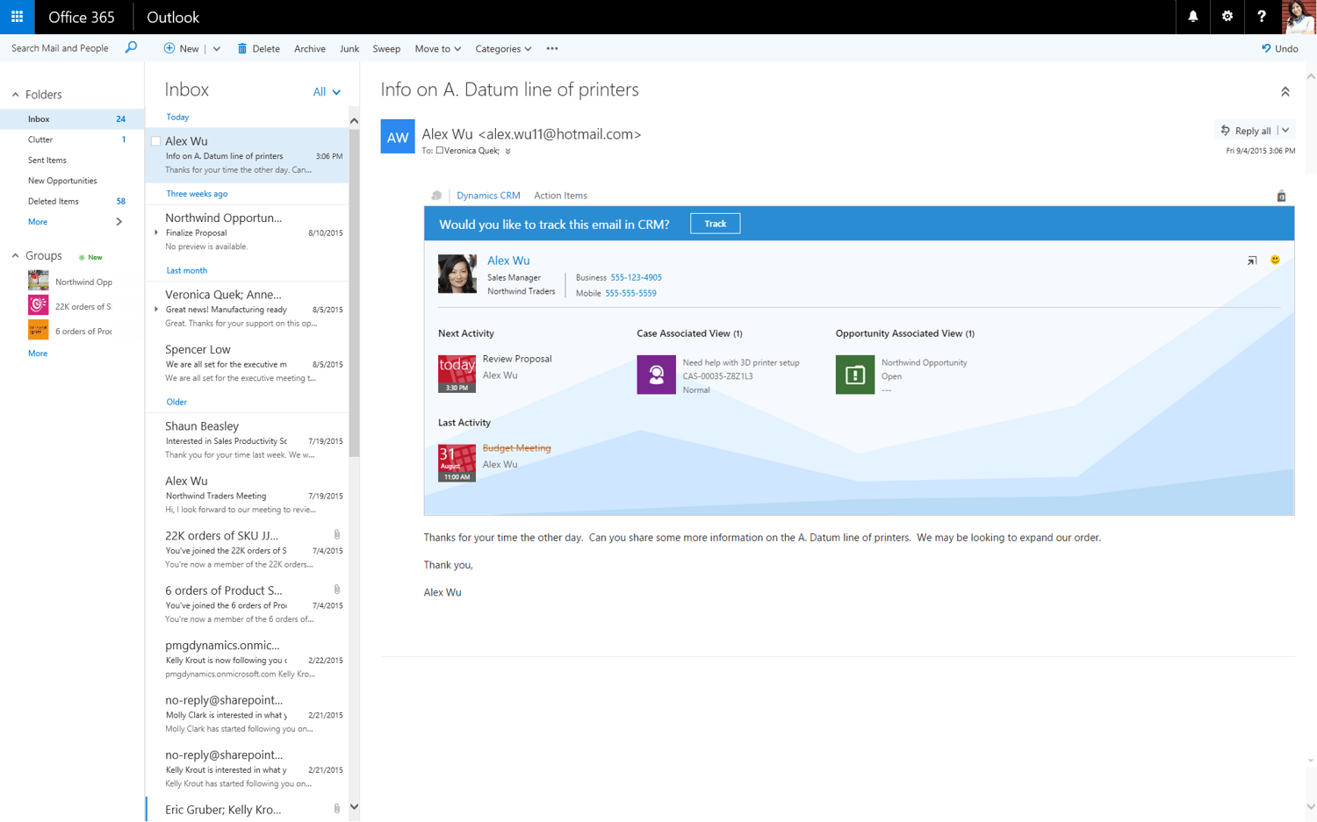Open Alex Wu contact link
The image size is (1317, 822).
[508, 261]
